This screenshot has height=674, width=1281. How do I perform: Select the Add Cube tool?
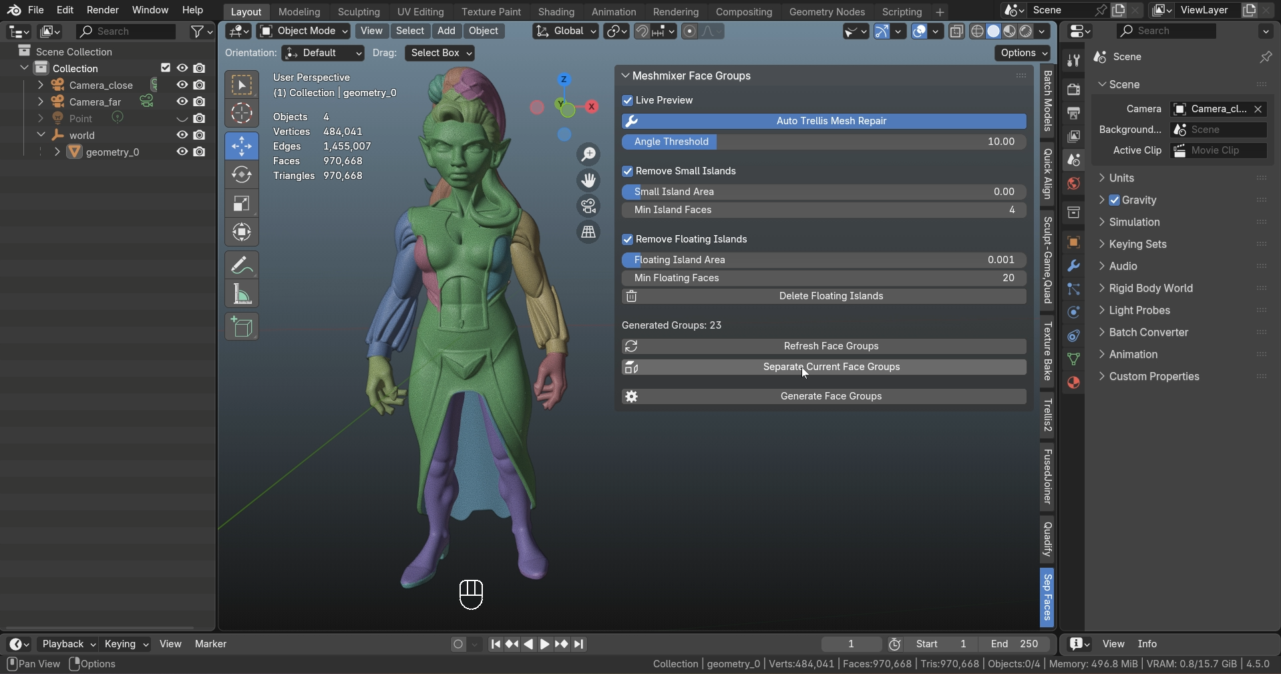tap(242, 327)
